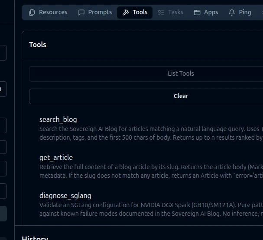Open the Tasks tab

171,13
